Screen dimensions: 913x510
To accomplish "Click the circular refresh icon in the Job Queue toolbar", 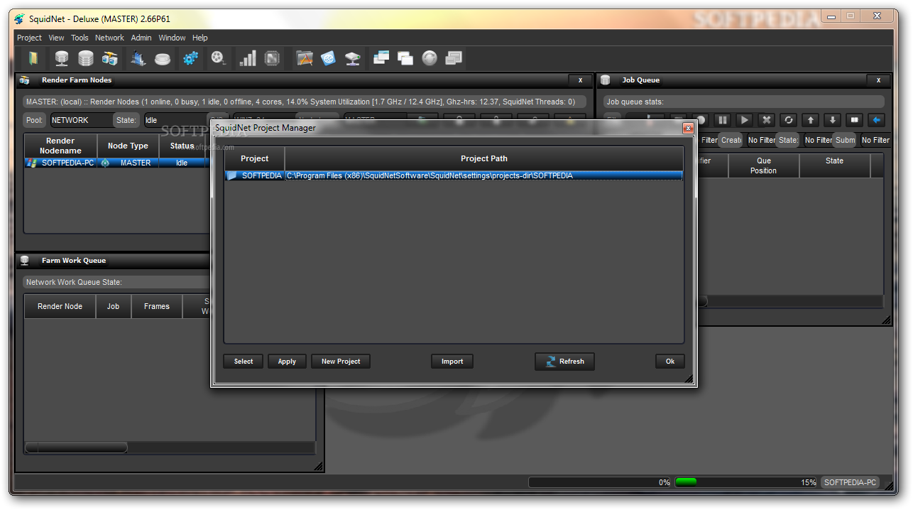I will 788,120.
